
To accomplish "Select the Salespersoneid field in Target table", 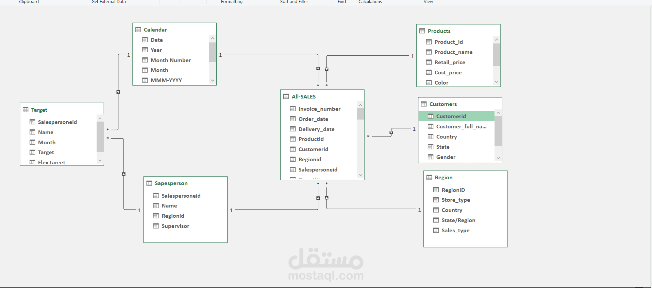I will (x=58, y=122).
